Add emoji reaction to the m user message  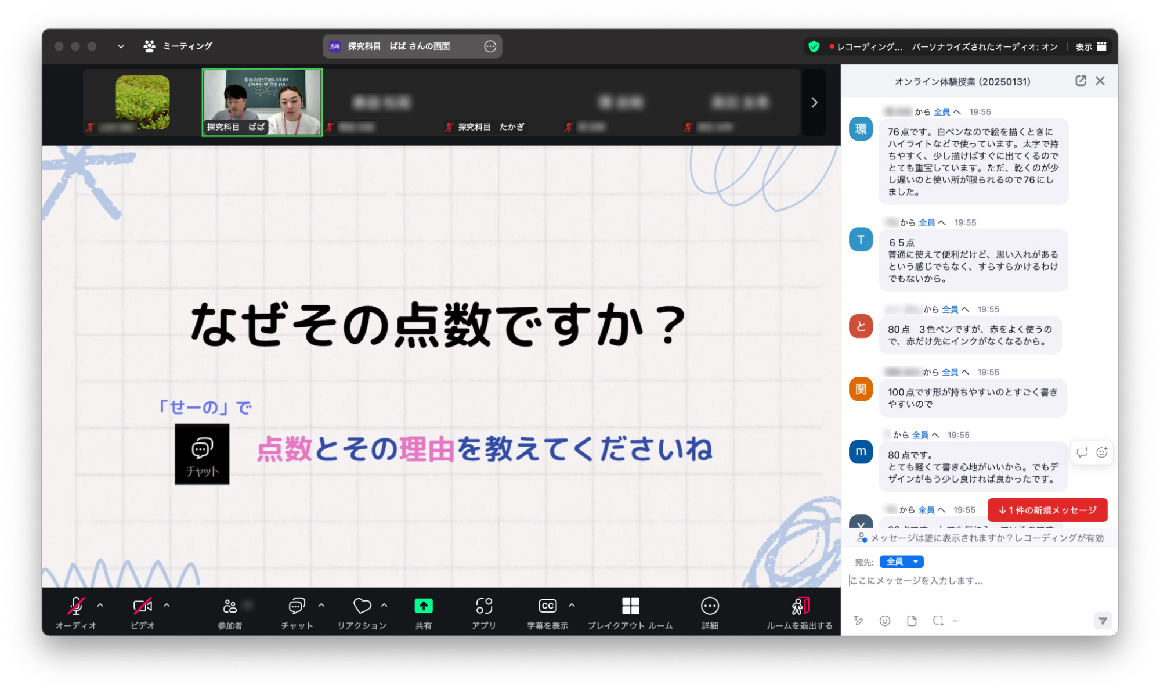(1102, 452)
